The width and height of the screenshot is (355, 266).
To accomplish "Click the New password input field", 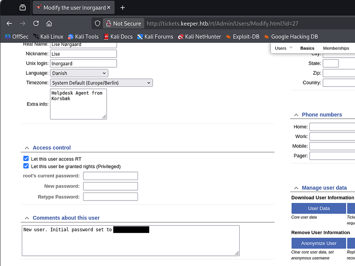I will 110,186.
